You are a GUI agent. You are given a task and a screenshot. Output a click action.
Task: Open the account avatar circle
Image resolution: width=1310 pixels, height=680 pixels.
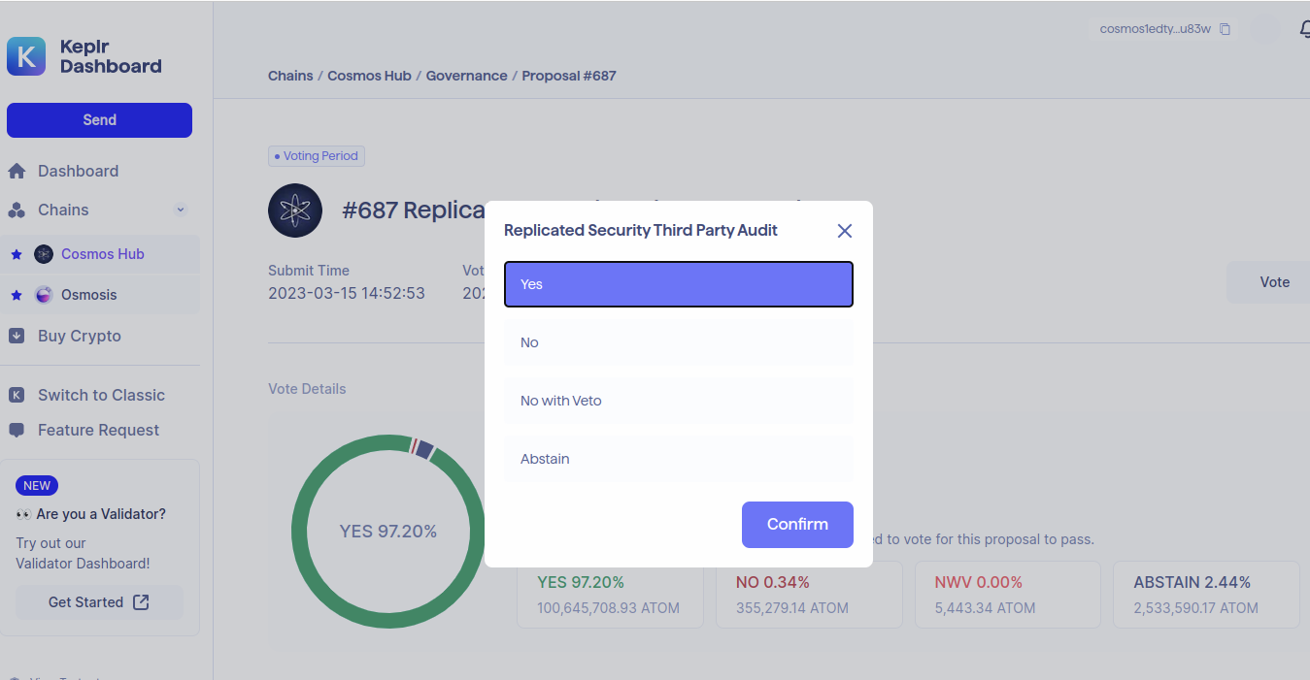1264,29
